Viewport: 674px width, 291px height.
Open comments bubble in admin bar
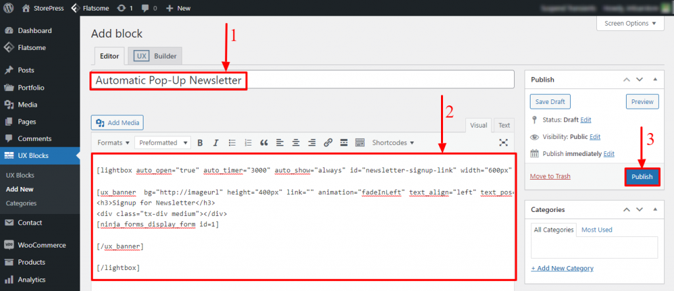[149, 8]
